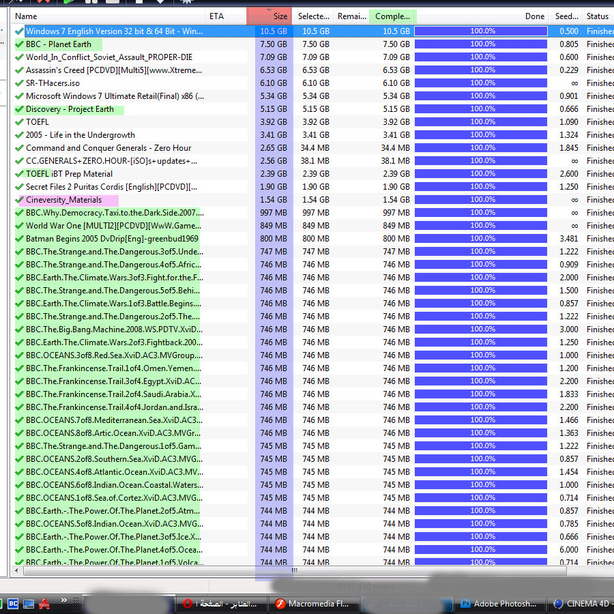The width and height of the screenshot is (614, 614).
Task: Select 2005 - Life in the Undergrowth torrent
Action: (x=81, y=135)
